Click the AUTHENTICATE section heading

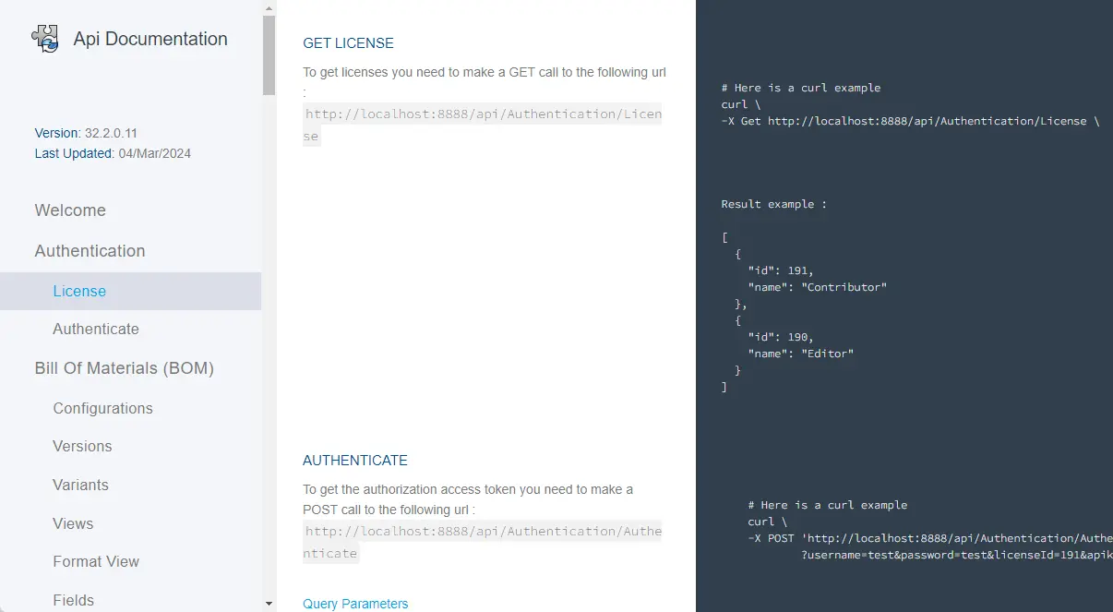[354, 461]
